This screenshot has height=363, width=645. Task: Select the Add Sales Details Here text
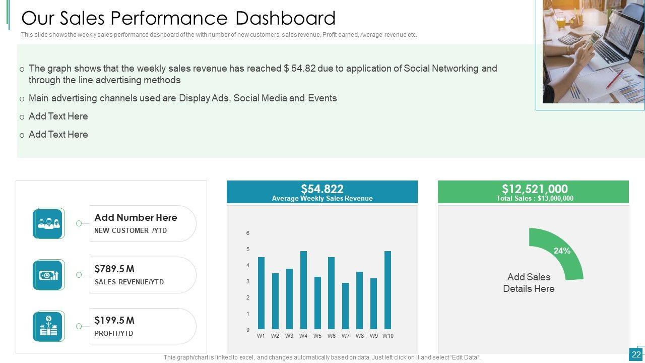529,283
